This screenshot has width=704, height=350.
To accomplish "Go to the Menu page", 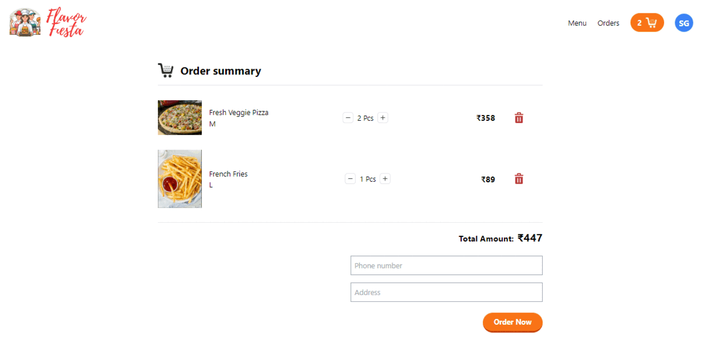I will tap(577, 23).
